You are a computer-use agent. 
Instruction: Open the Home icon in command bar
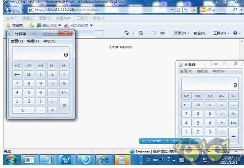click(127, 33)
